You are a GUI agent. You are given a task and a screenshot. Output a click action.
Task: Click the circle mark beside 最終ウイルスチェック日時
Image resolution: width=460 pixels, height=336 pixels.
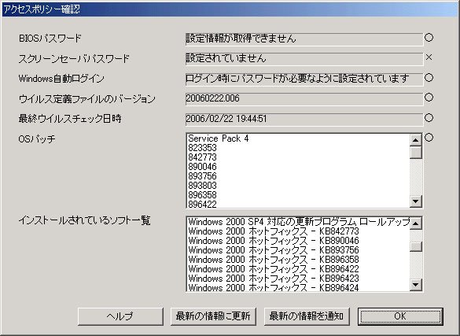(x=429, y=118)
